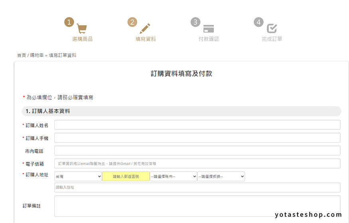
Task: Click the 完成訂單 step label
Action: [x=272, y=39]
